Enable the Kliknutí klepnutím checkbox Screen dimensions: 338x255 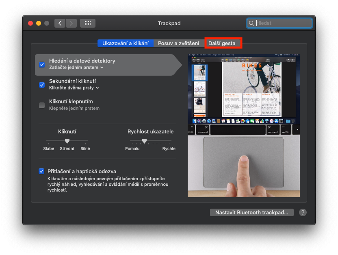(x=41, y=105)
